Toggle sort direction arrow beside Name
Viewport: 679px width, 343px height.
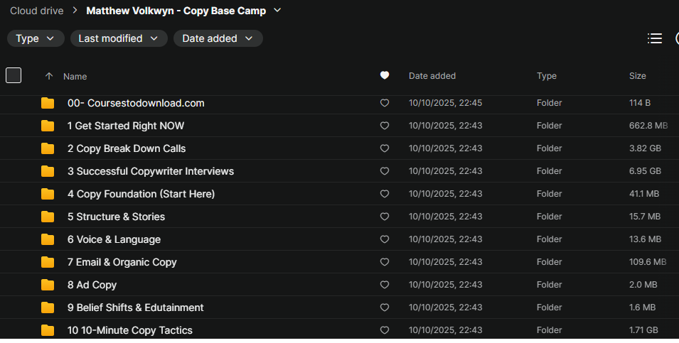coord(48,76)
